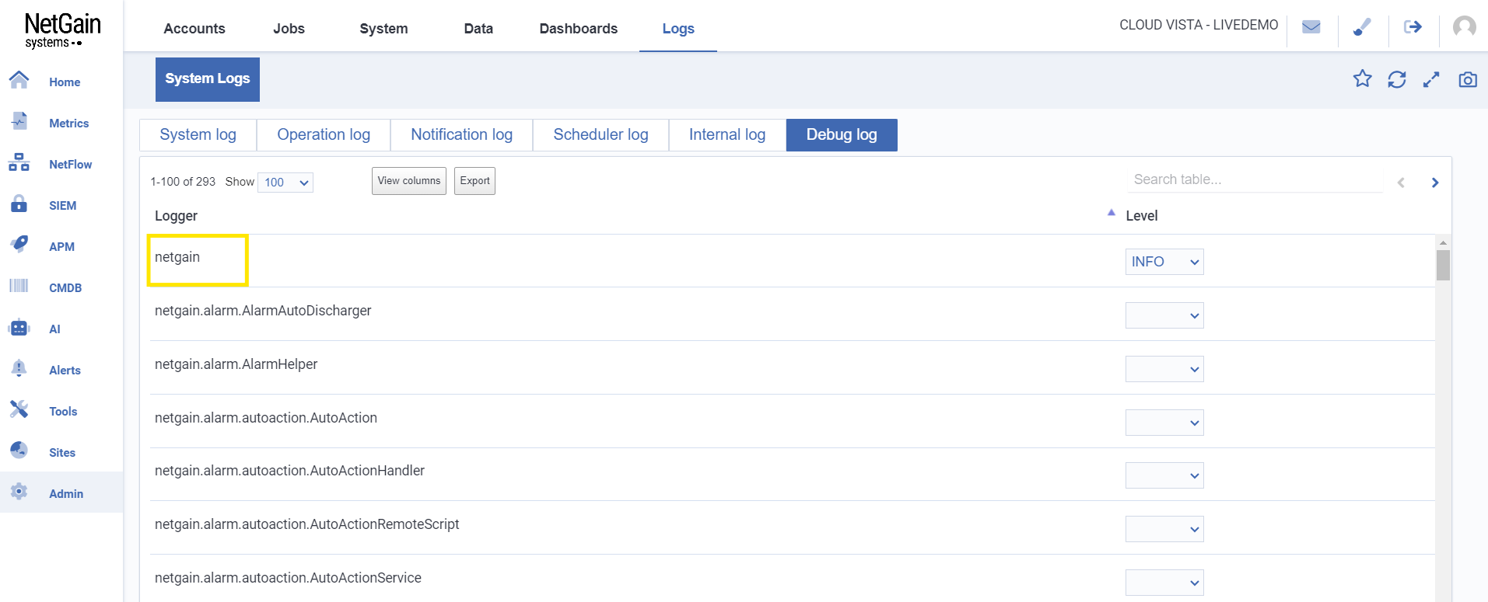
Task: Go to previous table page arrow
Action: pos(1401,183)
